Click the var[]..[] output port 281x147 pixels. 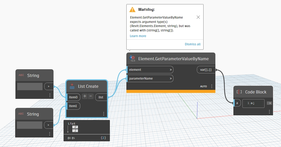[x=206, y=70]
